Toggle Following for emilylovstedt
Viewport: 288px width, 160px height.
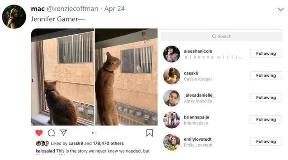point(266,141)
